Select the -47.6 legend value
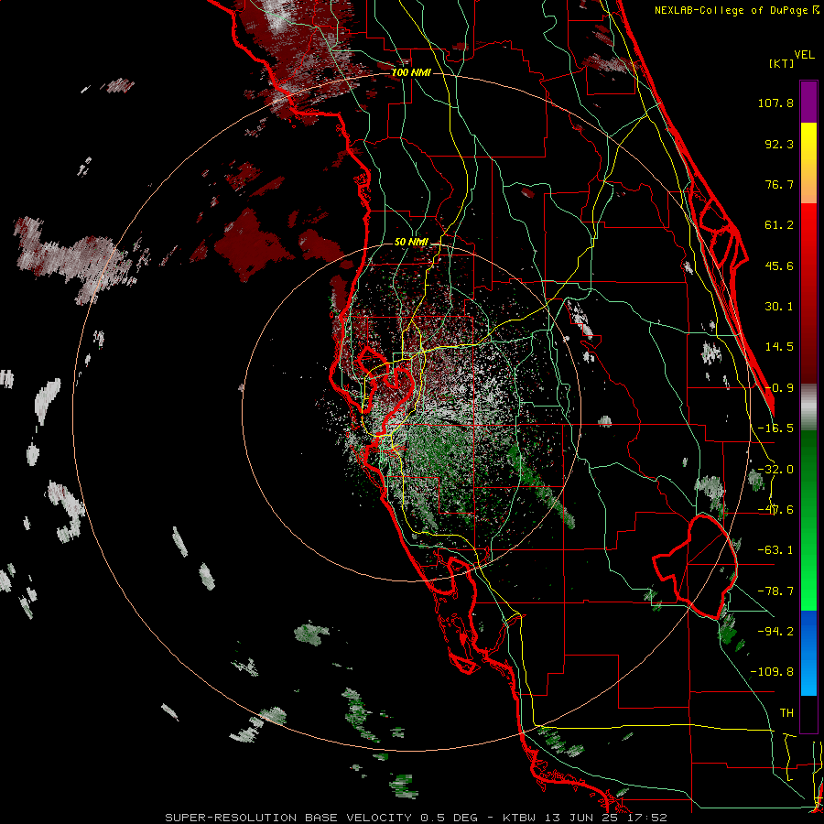Image resolution: width=824 pixels, height=824 pixels. coord(775,510)
